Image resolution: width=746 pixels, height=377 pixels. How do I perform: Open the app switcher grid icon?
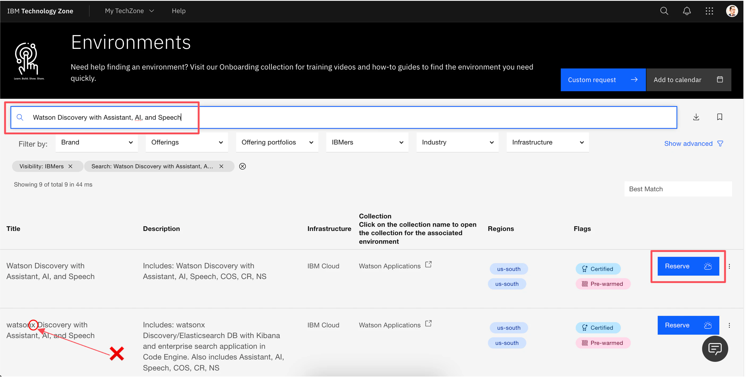click(x=709, y=11)
